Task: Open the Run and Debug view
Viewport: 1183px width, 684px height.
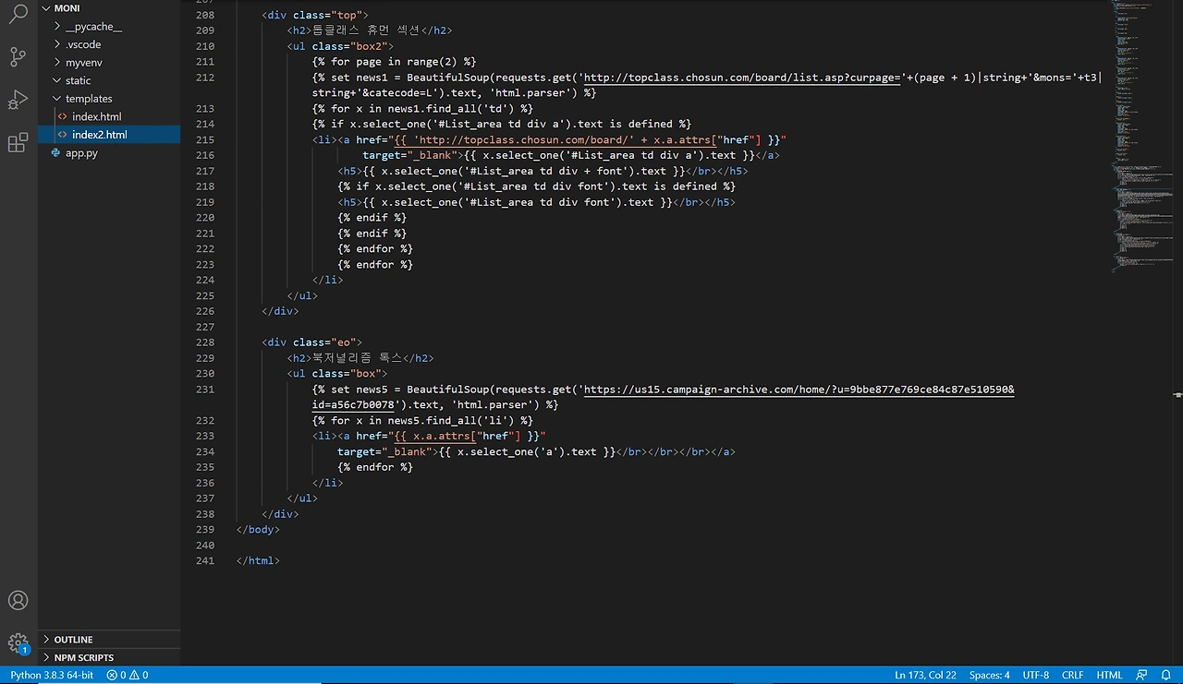Action: tap(18, 100)
